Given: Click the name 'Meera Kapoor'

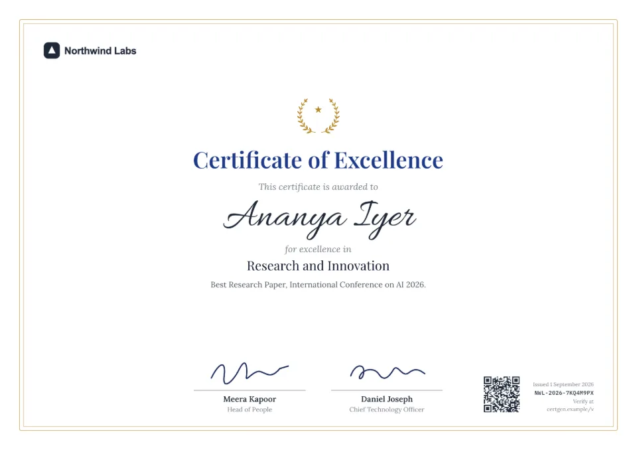Looking at the screenshot, I should point(249,399).
